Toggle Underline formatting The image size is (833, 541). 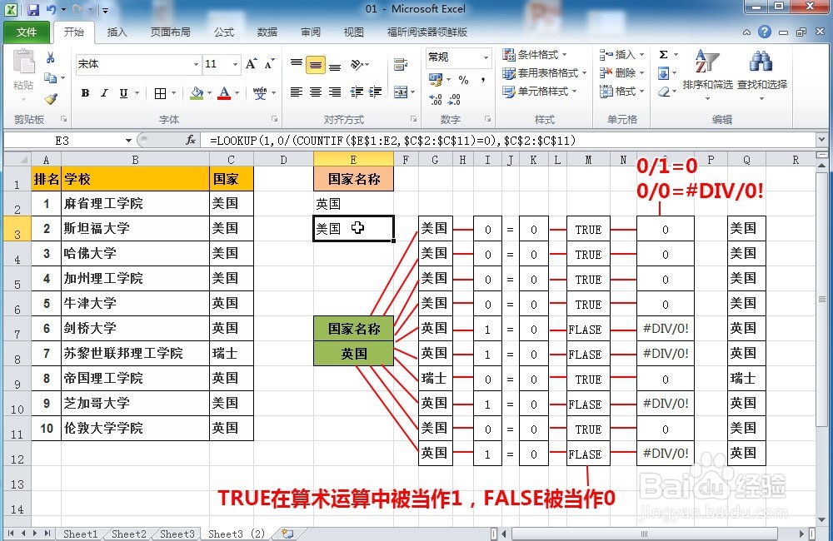[123, 93]
